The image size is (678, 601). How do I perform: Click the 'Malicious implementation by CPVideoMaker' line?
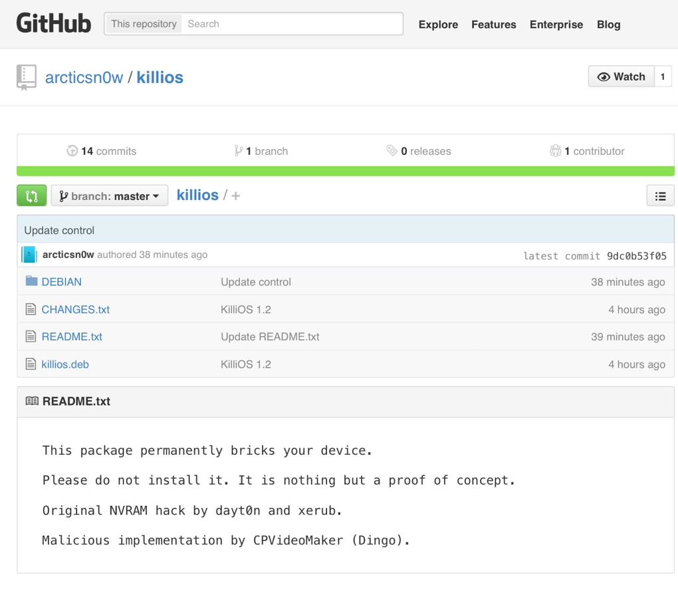click(x=226, y=541)
